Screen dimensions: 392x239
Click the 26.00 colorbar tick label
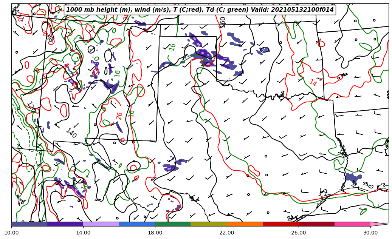(299, 233)
